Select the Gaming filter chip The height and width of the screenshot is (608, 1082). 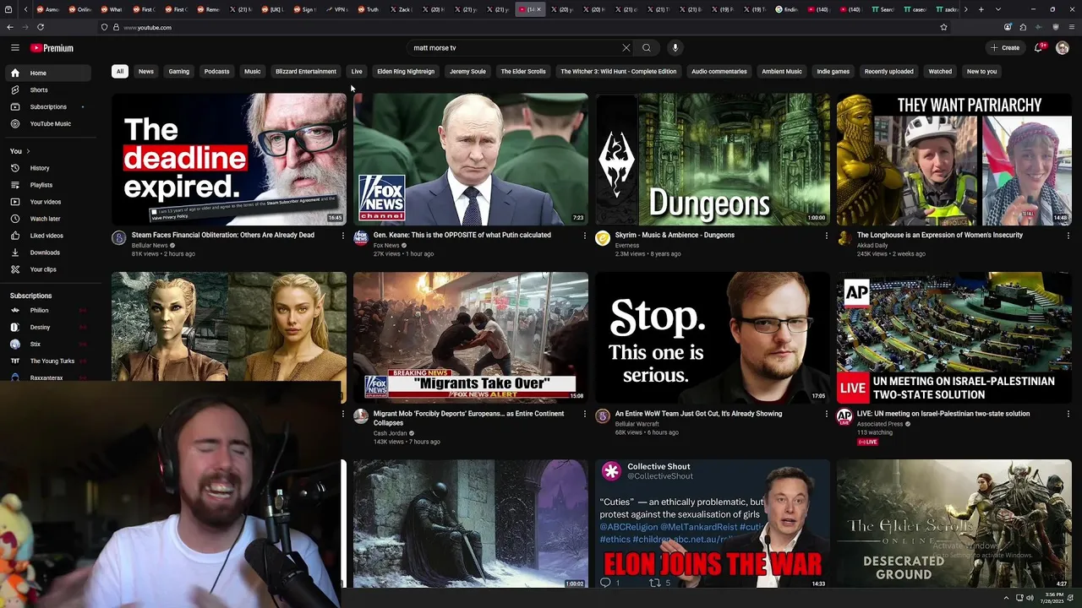click(179, 71)
